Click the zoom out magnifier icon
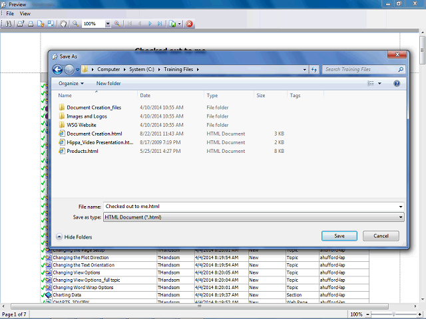The image size is (426, 319). click(x=75, y=24)
